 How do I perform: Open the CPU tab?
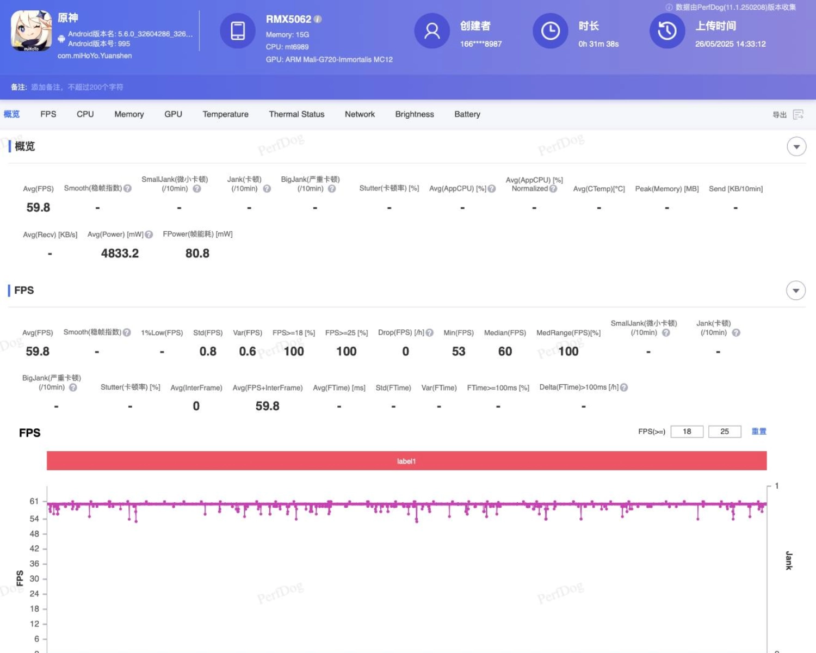click(x=85, y=114)
